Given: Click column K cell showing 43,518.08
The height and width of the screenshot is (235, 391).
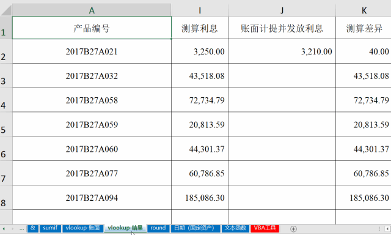Looking at the screenshot, I should (x=364, y=75).
